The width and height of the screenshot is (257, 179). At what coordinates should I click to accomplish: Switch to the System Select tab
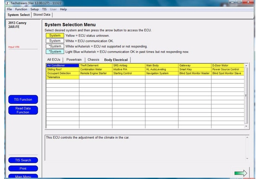tap(18, 15)
